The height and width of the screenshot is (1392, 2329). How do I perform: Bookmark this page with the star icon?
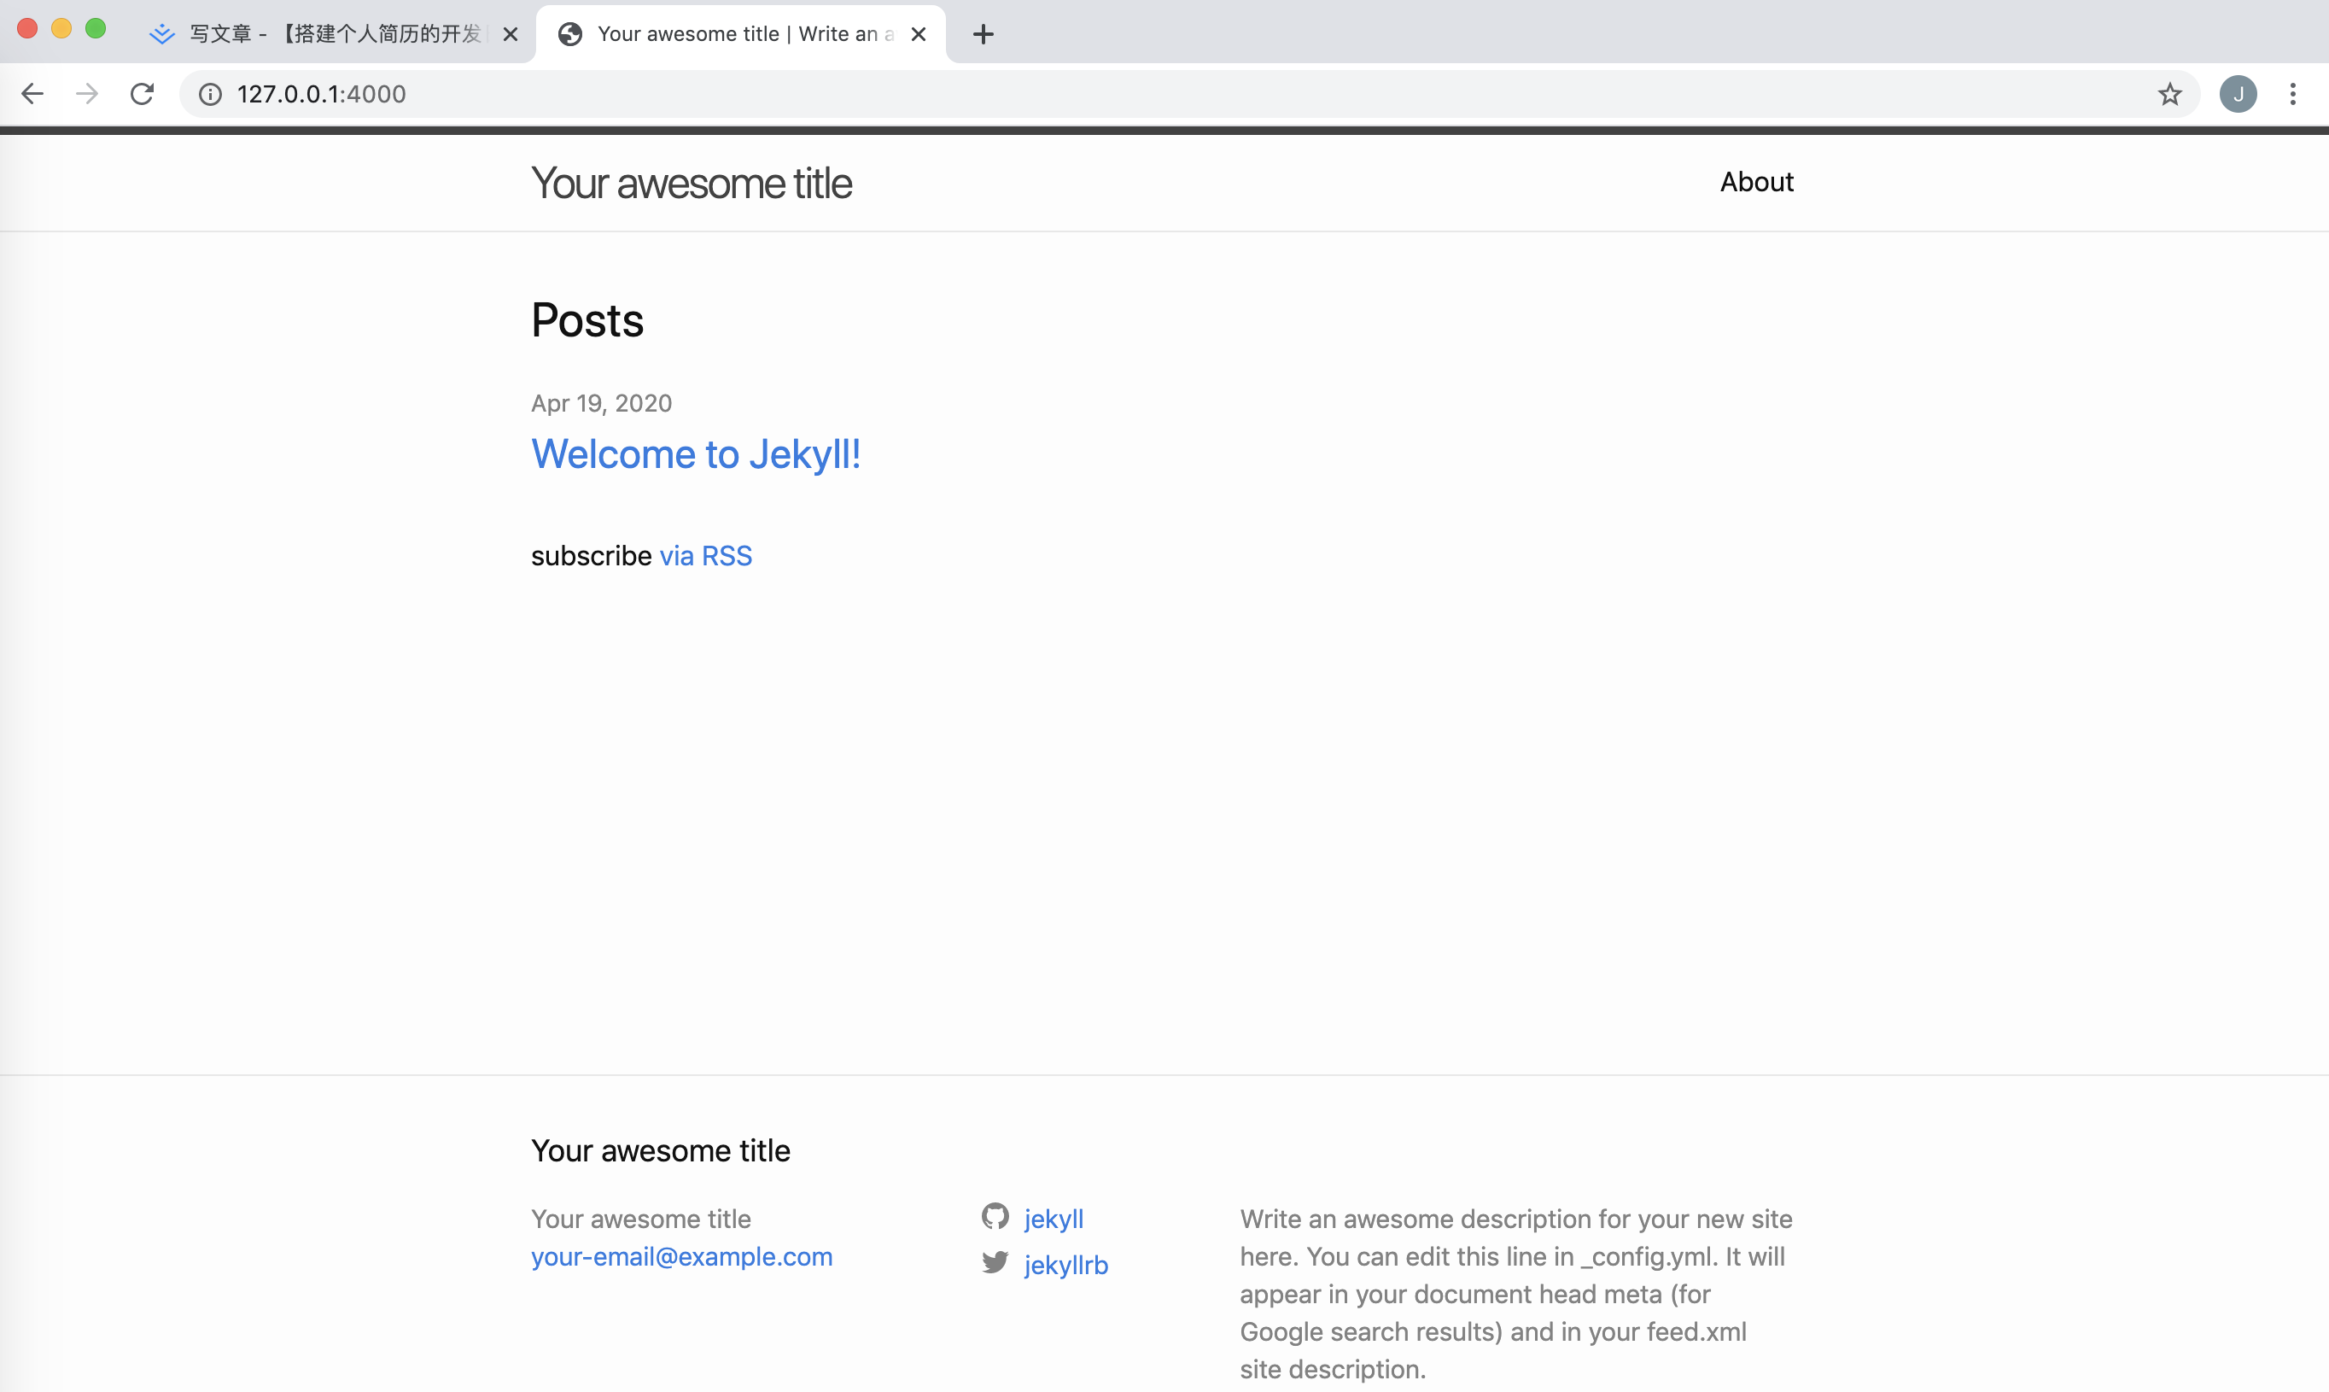click(2168, 94)
